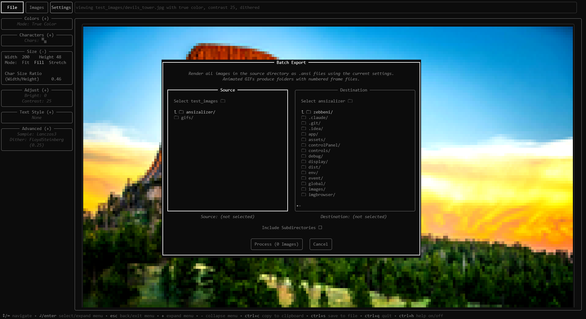This screenshot has height=319, width=586.
Task: Collapse the Size section
Action: [37, 51]
